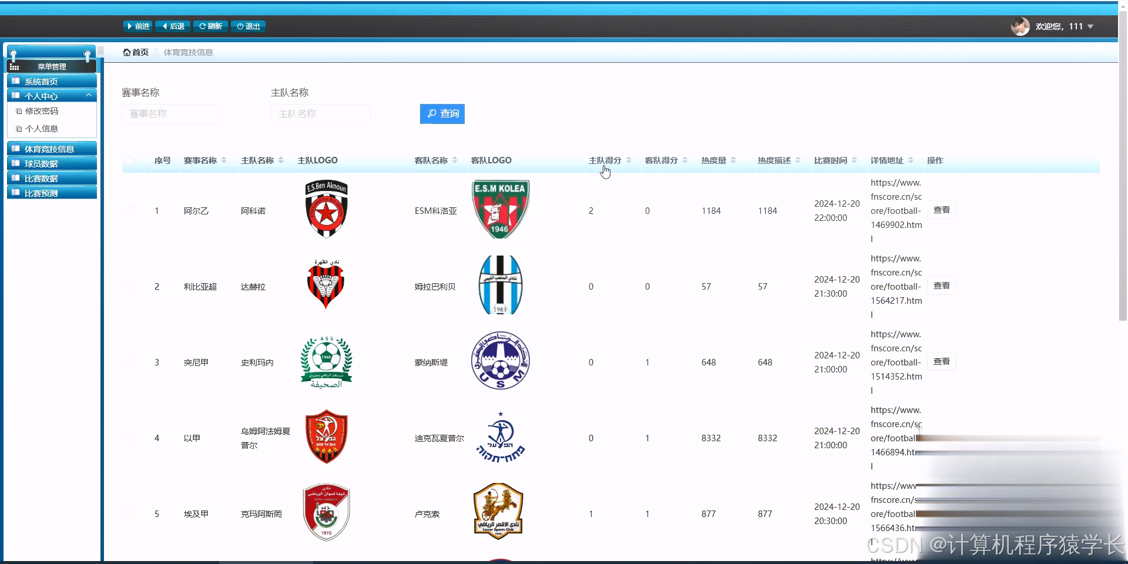Expand the 比赛数据 menu
The image size is (1128, 564).
point(52,179)
